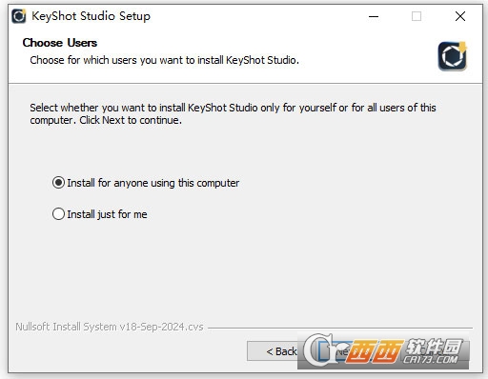The width and height of the screenshot is (488, 379).
Task: Click the 'Install for anyone using this computer' label
Action: pos(153,183)
